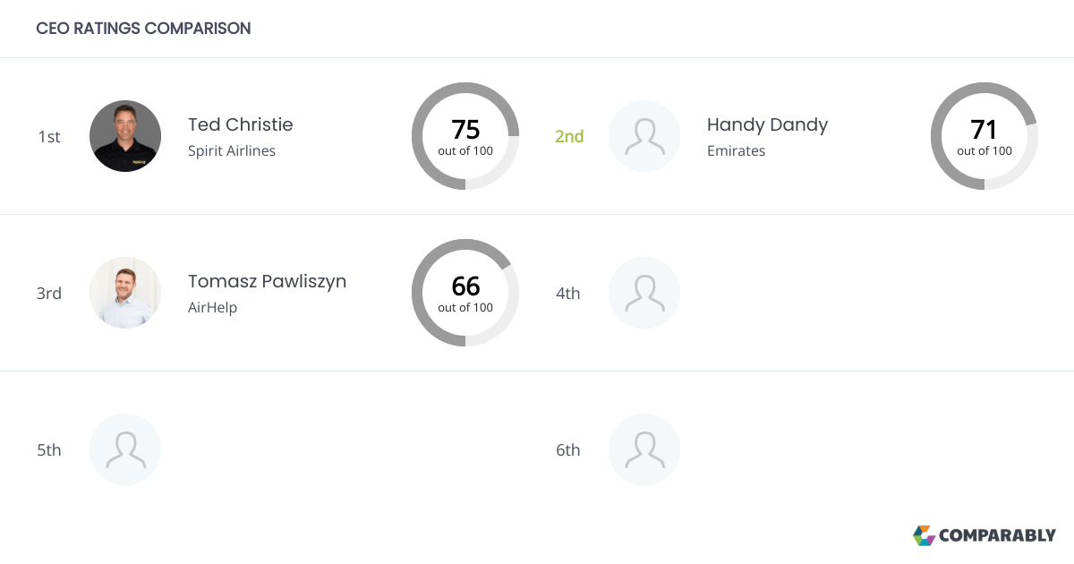This screenshot has height=564, width=1074.
Task: Click the 4th place placeholder avatar
Action: point(644,293)
